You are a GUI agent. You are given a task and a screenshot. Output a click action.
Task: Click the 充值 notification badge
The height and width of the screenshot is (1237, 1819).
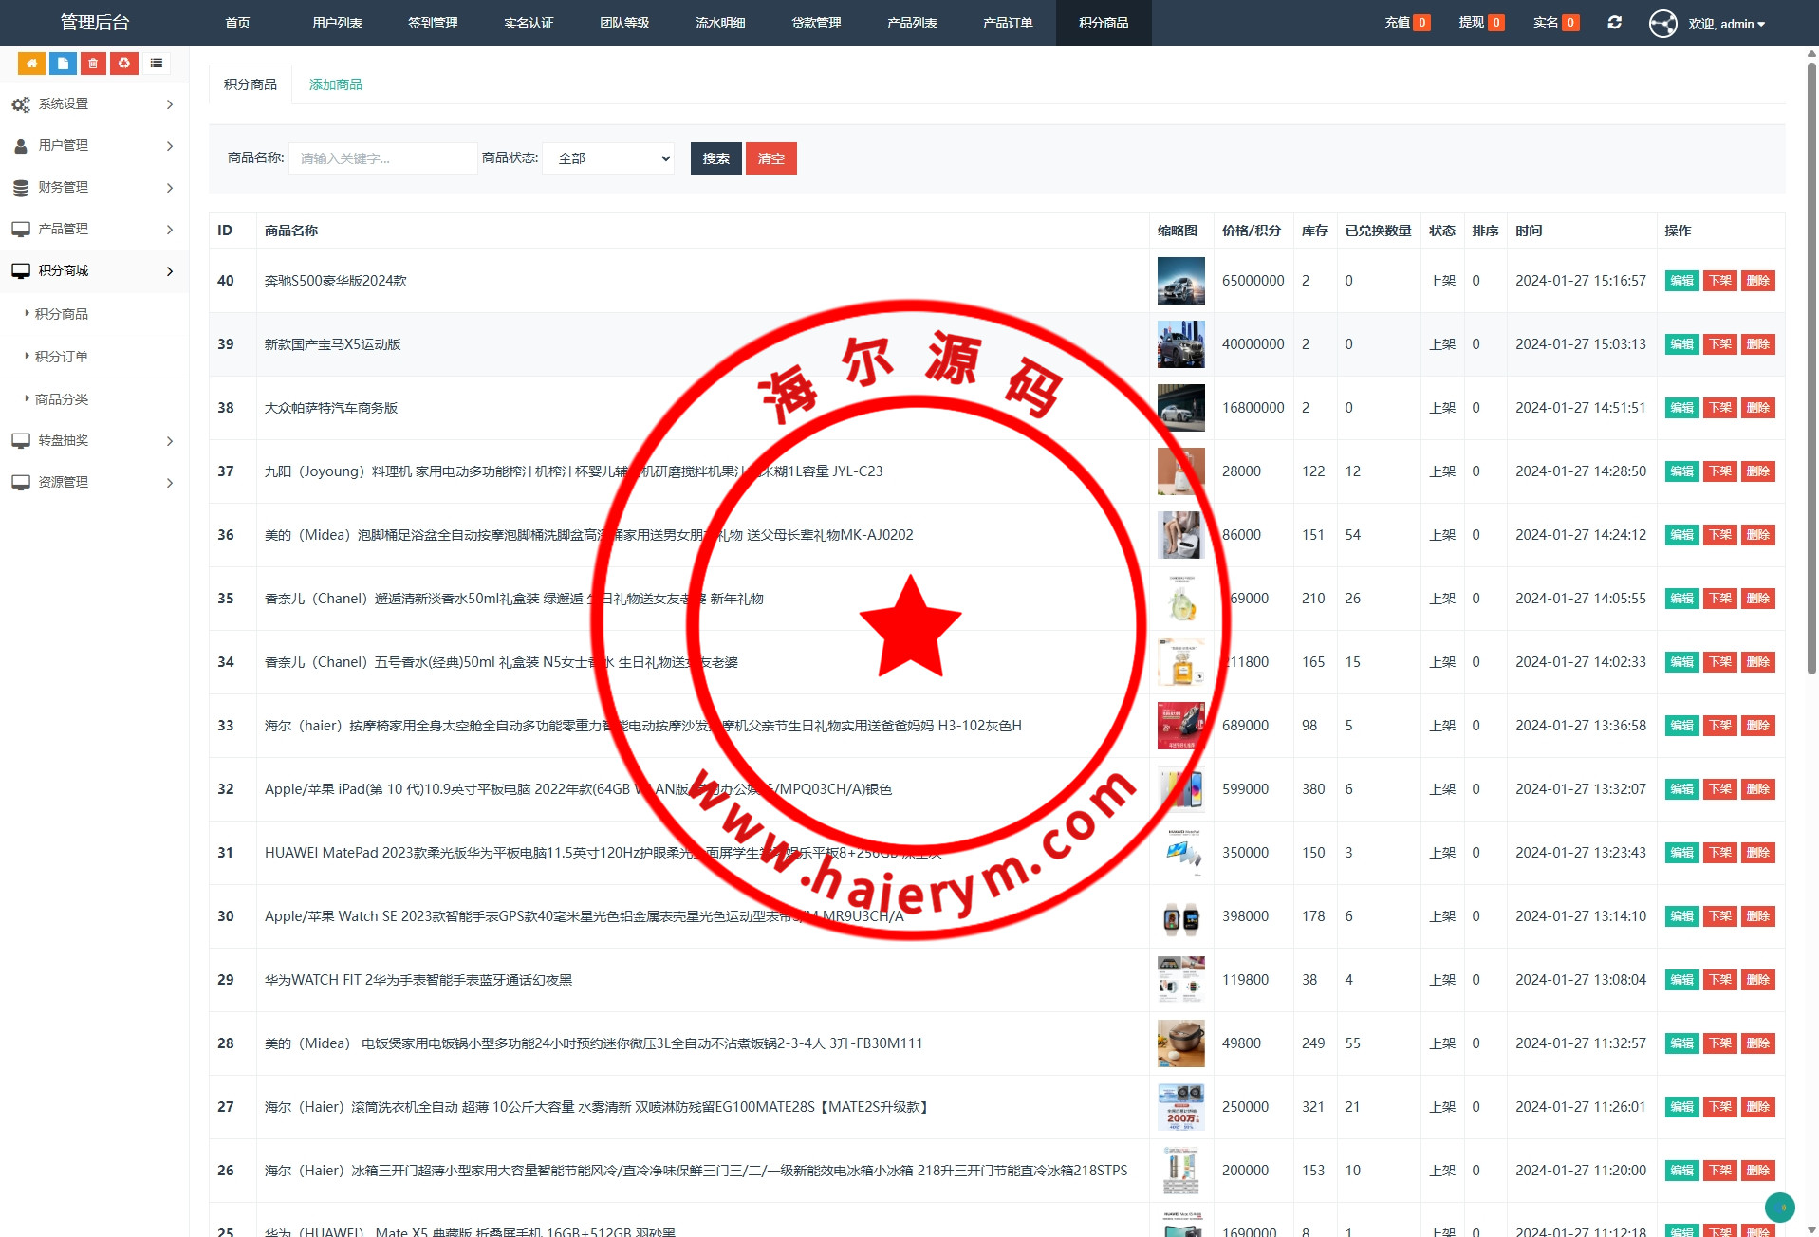pyautogui.click(x=1421, y=23)
